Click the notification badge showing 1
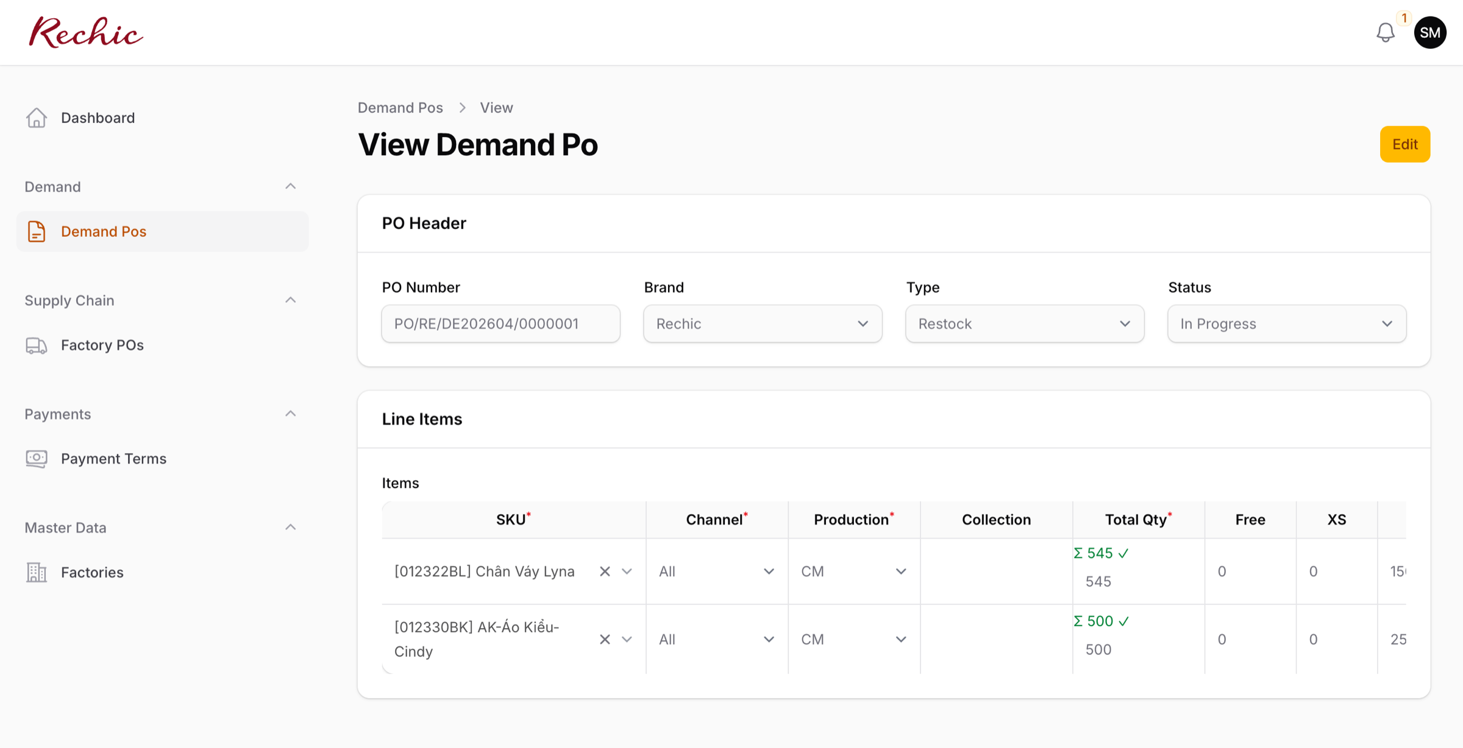The height and width of the screenshot is (748, 1463). pos(1404,18)
